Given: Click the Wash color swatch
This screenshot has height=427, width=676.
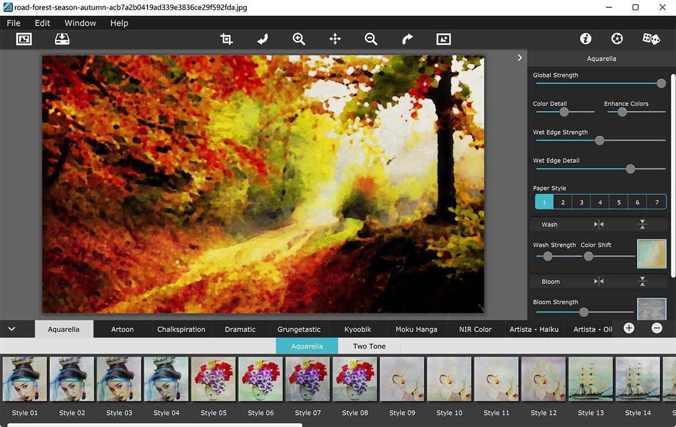Looking at the screenshot, I should click(x=651, y=253).
